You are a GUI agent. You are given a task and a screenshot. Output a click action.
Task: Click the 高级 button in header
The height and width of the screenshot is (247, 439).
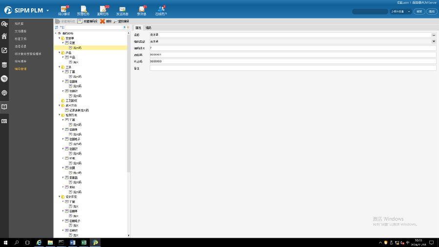pyautogui.click(x=432, y=12)
